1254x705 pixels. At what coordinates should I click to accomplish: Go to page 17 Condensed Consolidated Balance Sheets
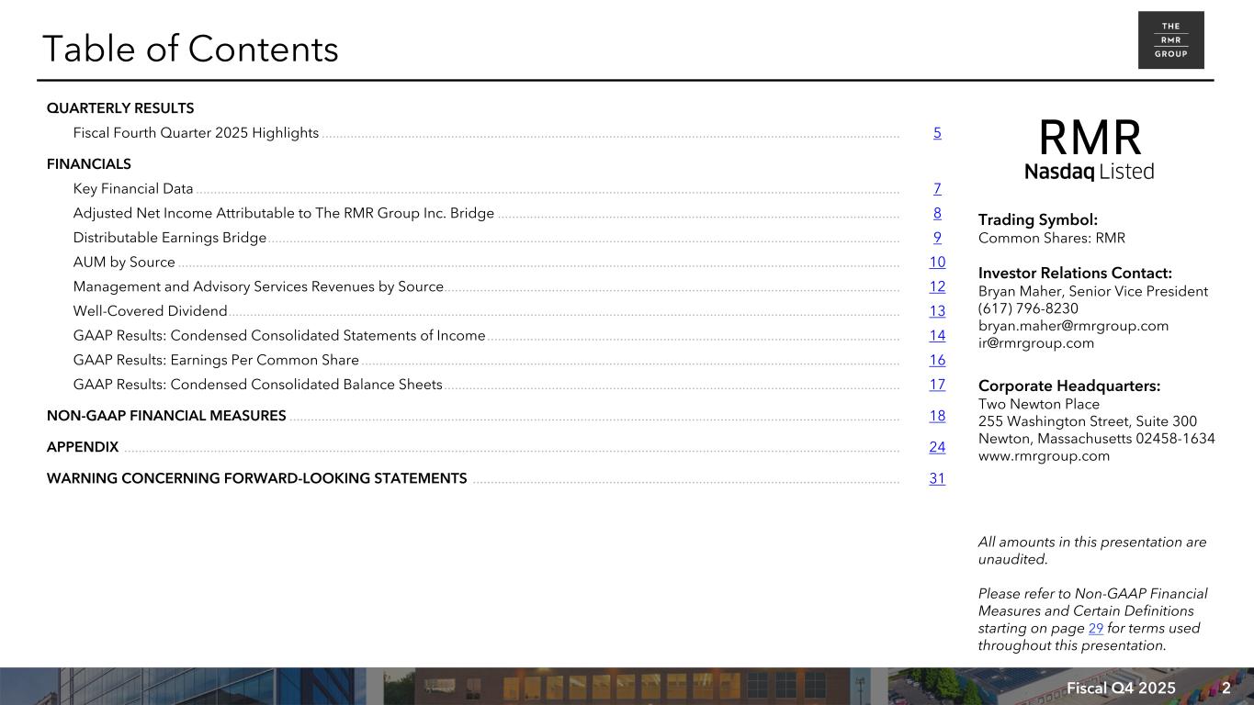click(937, 385)
